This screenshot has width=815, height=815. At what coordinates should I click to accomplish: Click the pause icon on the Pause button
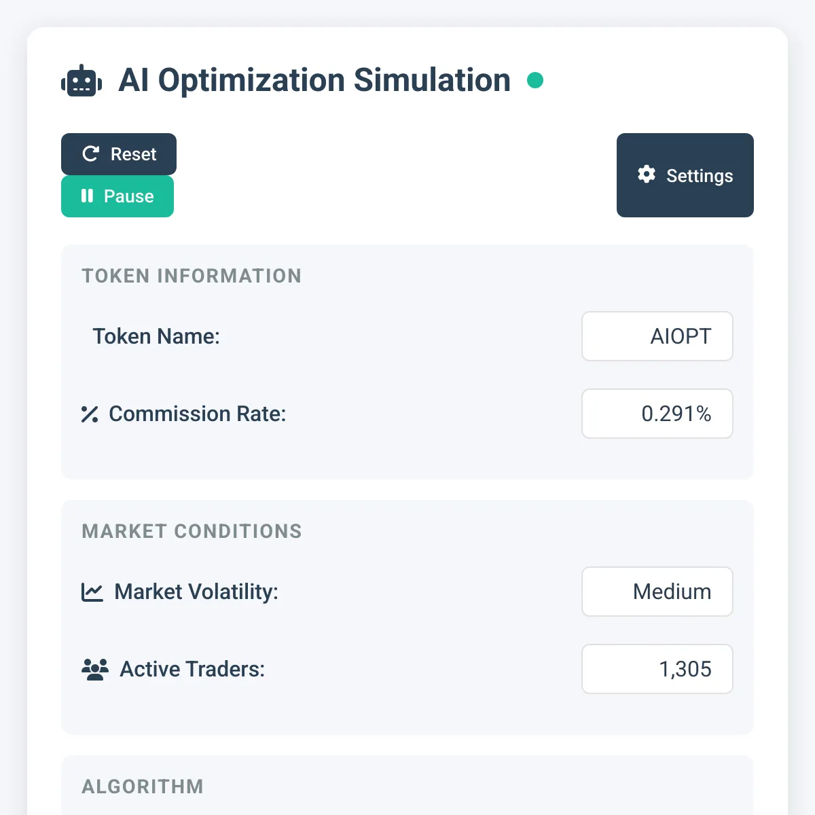tap(87, 196)
